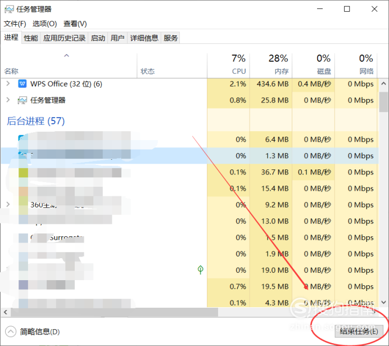Expand the 360 process row
This screenshot has width=389, height=346.
[8, 205]
